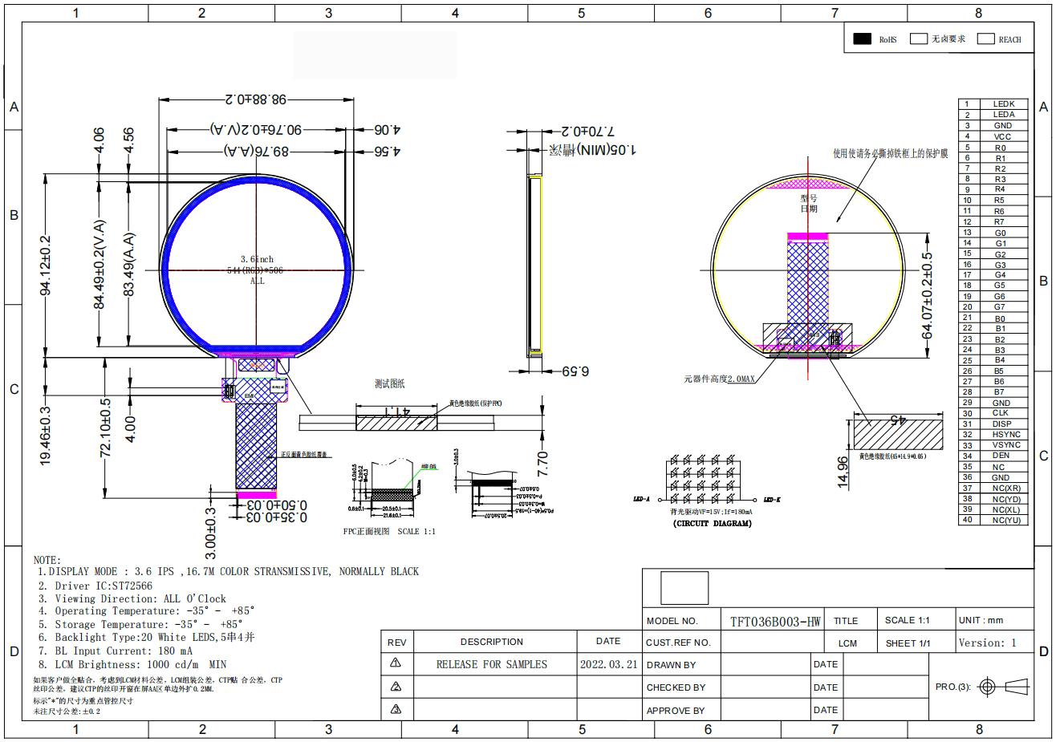The width and height of the screenshot is (1056, 742).
Task: Select the HSYNC pin 32 row
Action: (x=993, y=434)
